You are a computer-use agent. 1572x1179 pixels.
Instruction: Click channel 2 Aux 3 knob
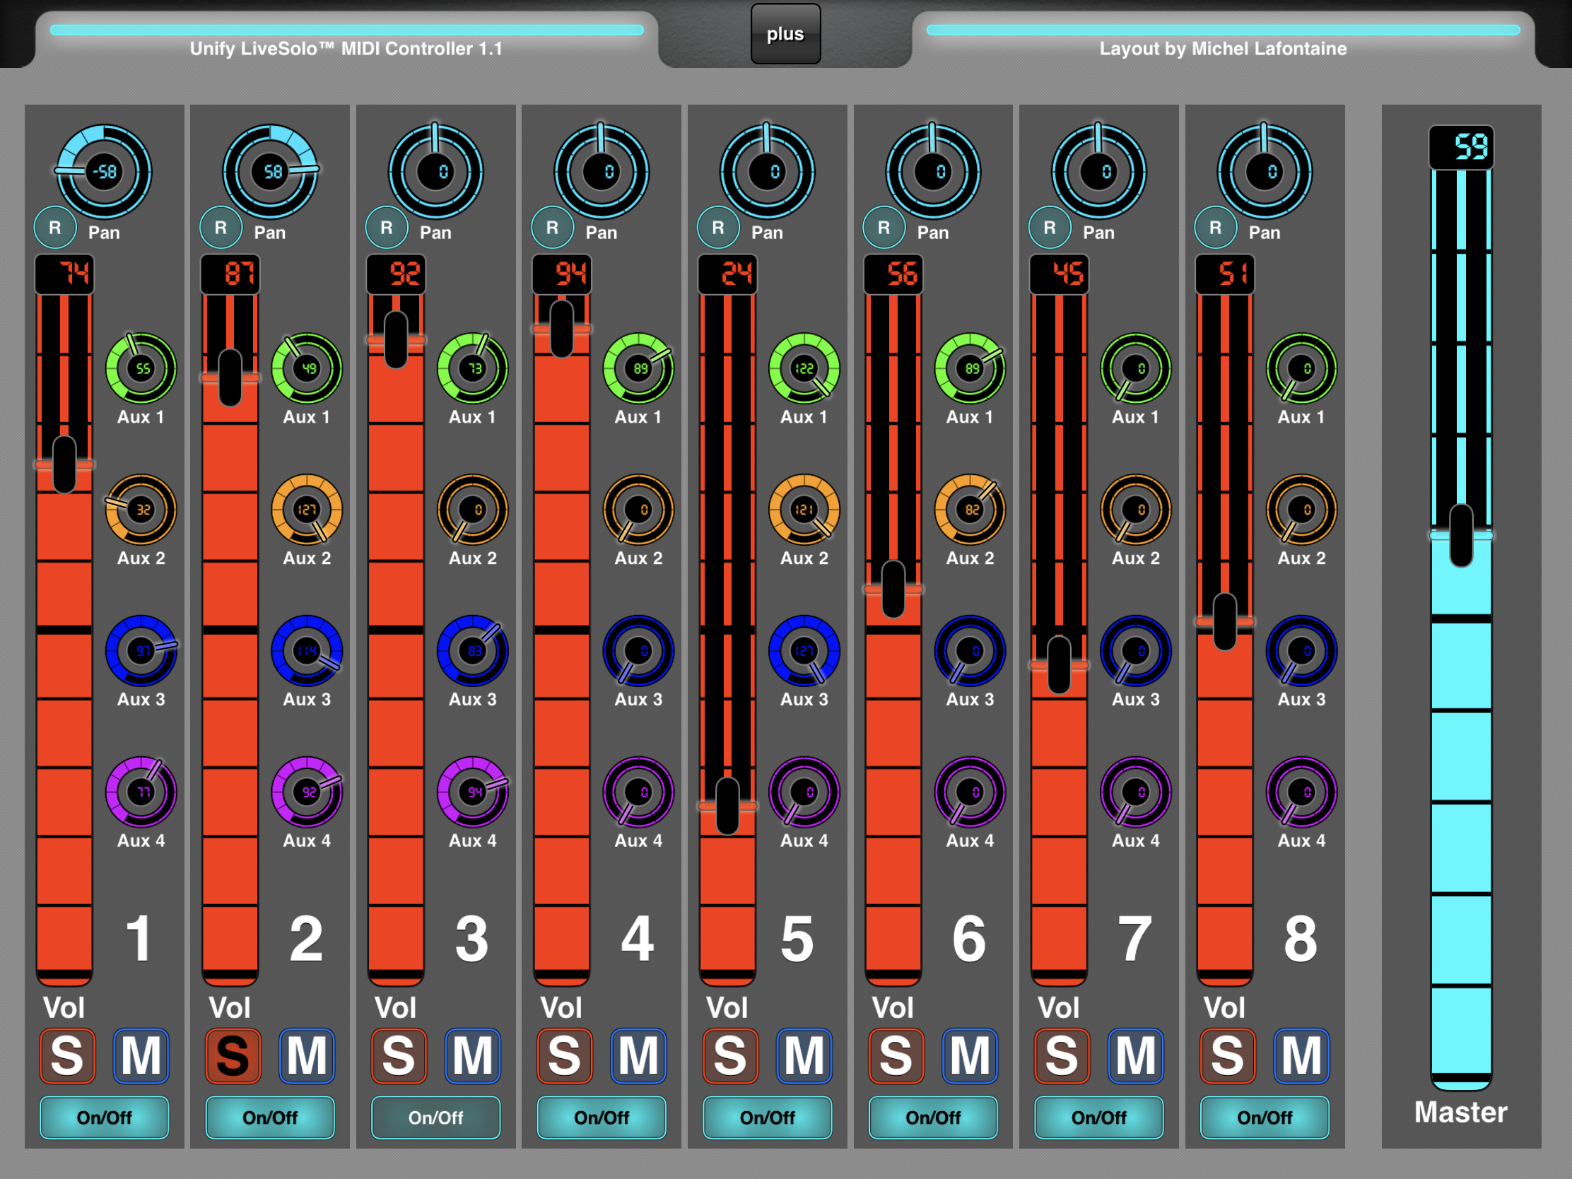(307, 651)
